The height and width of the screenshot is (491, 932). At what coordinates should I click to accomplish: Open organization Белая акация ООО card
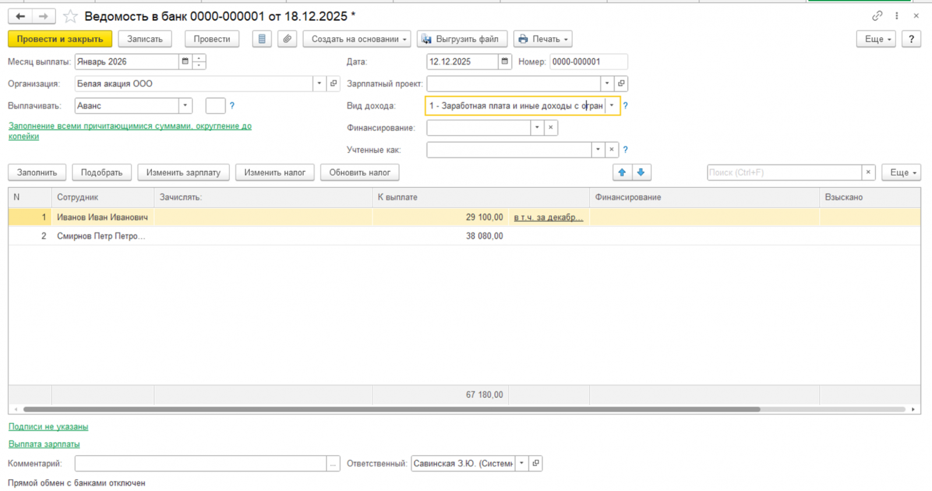tap(333, 83)
